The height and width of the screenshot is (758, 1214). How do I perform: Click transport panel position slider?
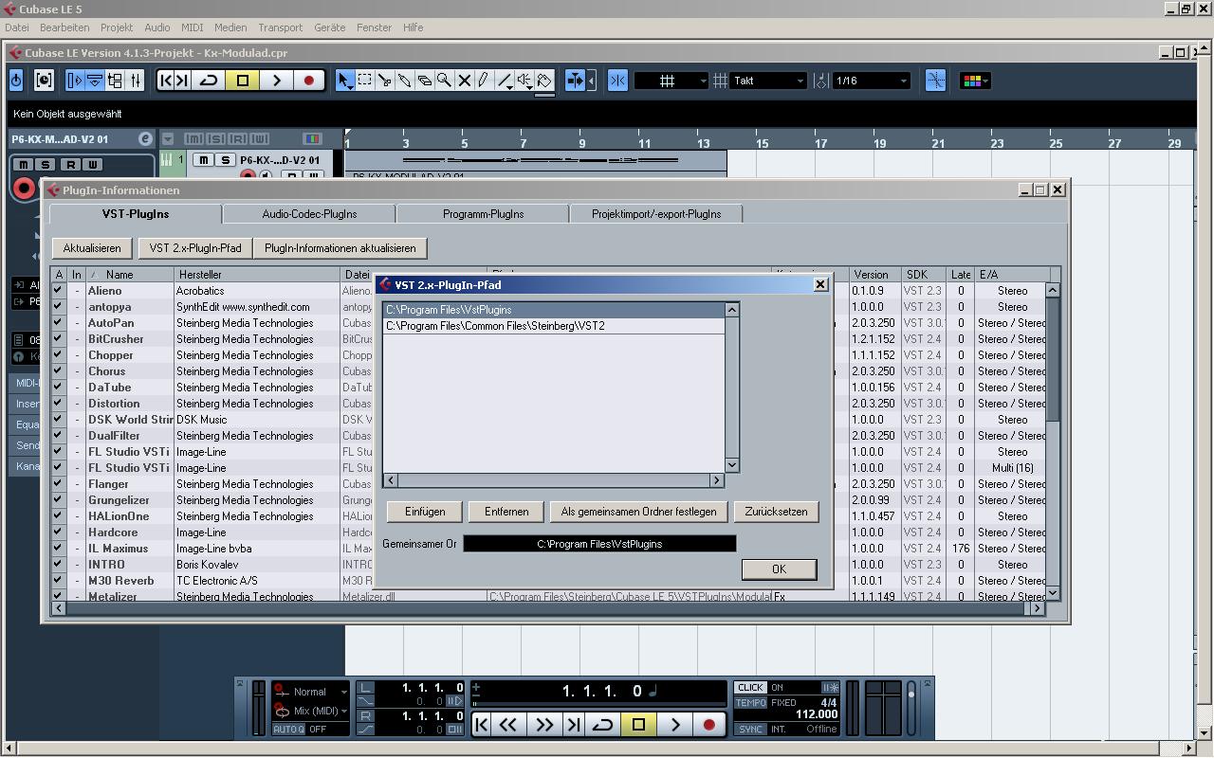click(598, 704)
